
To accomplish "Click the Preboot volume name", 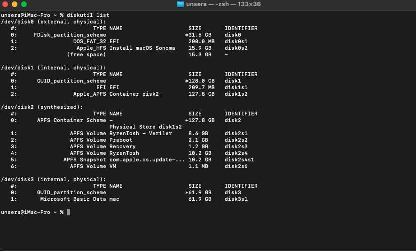I will tap(121, 140).
